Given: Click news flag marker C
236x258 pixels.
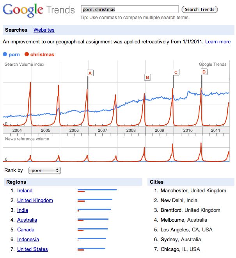Looking at the screenshot, I should (x=176, y=72).
